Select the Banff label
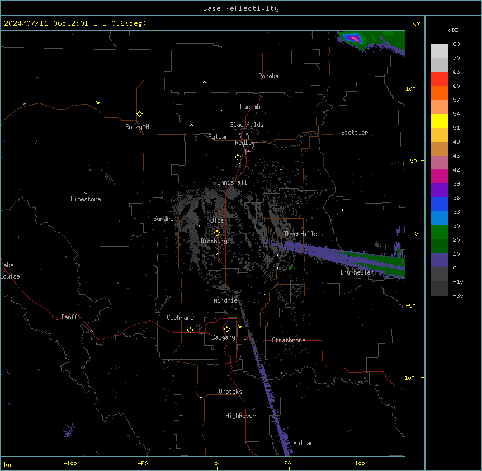The height and width of the screenshot is (471, 482). click(69, 317)
